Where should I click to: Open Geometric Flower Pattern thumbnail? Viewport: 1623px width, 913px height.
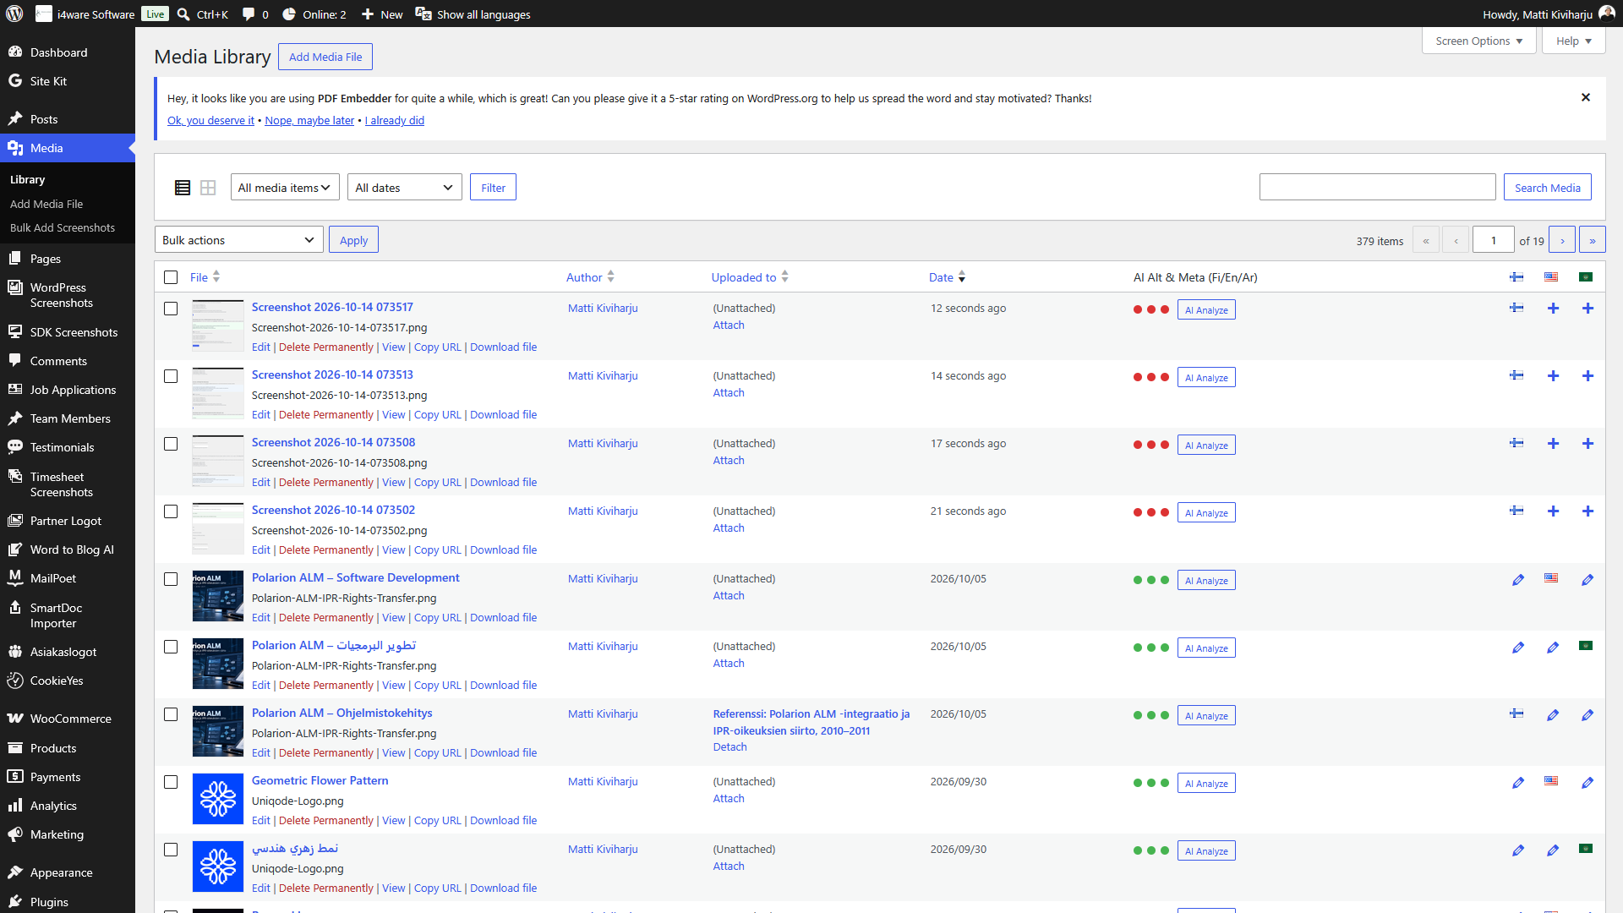tap(218, 799)
